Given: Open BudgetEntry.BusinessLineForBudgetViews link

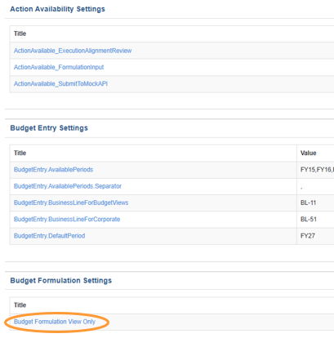Looking at the screenshot, I should [x=71, y=202].
